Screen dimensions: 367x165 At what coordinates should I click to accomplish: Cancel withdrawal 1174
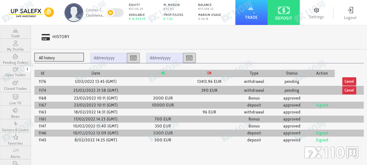(x=349, y=90)
